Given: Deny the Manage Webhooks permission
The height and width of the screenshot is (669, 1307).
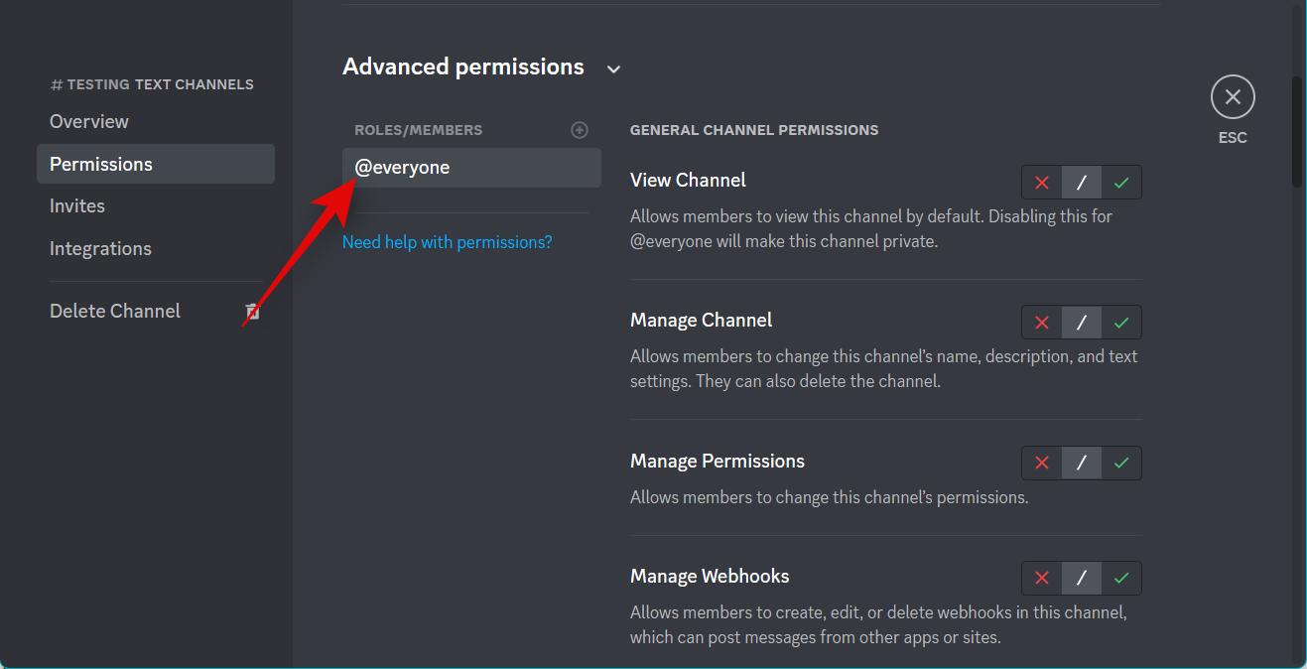Looking at the screenshot, I should 1042,578.
